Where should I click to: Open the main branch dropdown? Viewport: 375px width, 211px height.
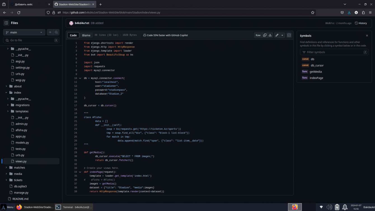pos(24,32)
